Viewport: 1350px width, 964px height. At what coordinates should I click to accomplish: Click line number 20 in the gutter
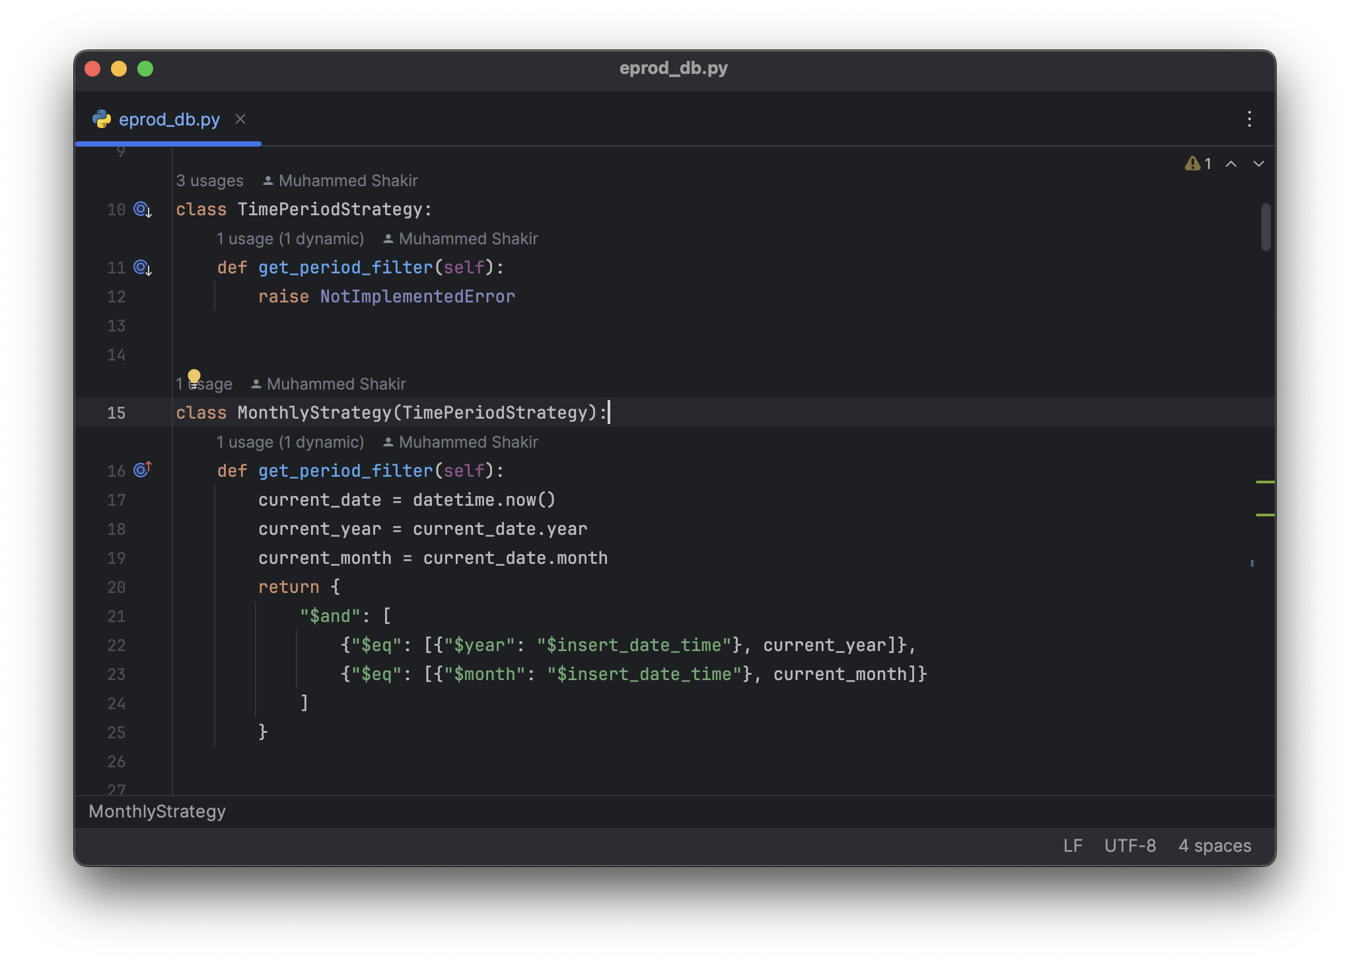pyautogui.click(x=116, y=588)
